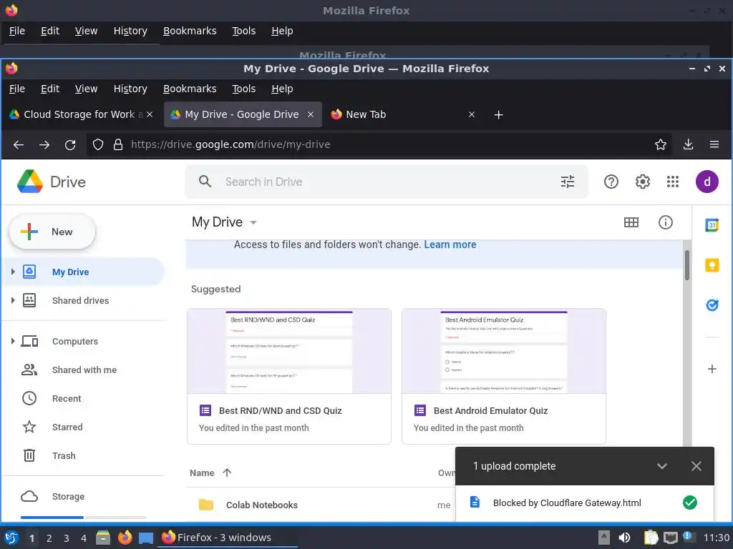Get add-ons plus icon in side panel
733x549 pixels.
tap(712, 369)
